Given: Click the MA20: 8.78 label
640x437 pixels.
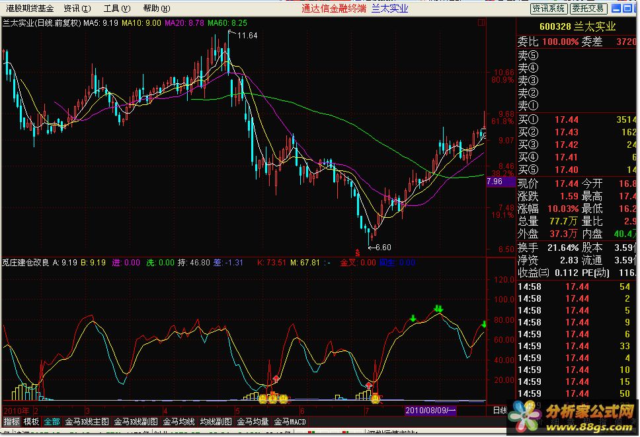Looking at the screenshot, I should click(x=184, y=23).
